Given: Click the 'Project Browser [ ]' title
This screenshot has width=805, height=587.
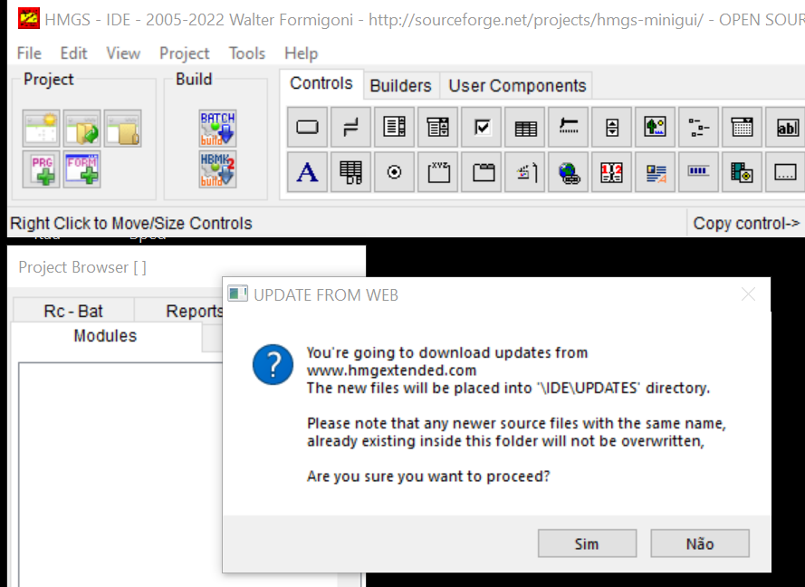Looking at the screenshot, I should point(82,267).
